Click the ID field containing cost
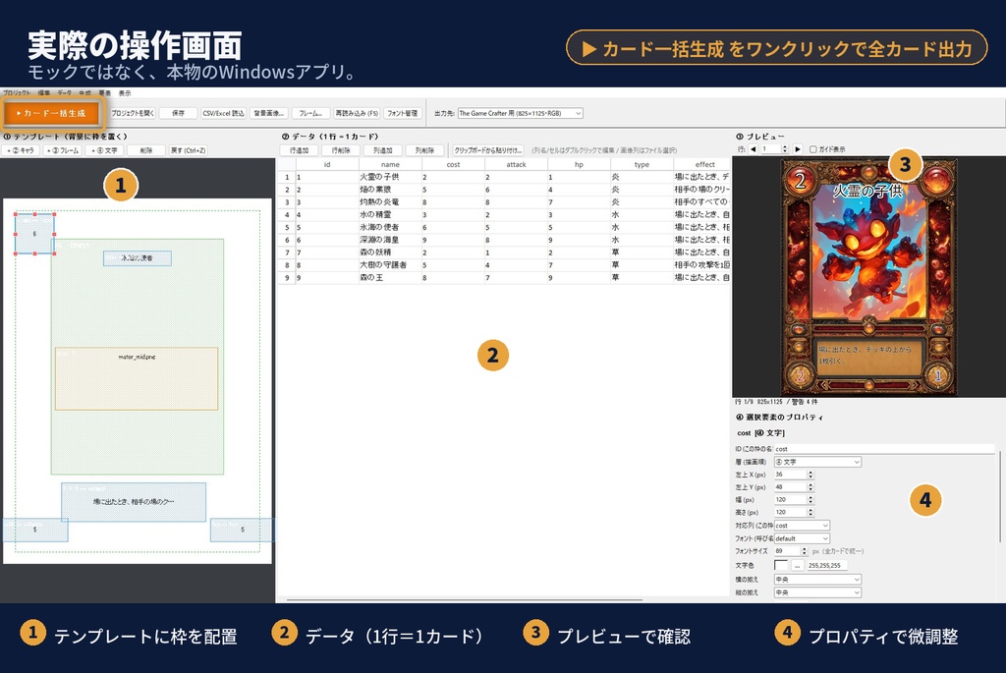Screen dimensions: 1006x673 pyautogui.click(x=884, y=449)
